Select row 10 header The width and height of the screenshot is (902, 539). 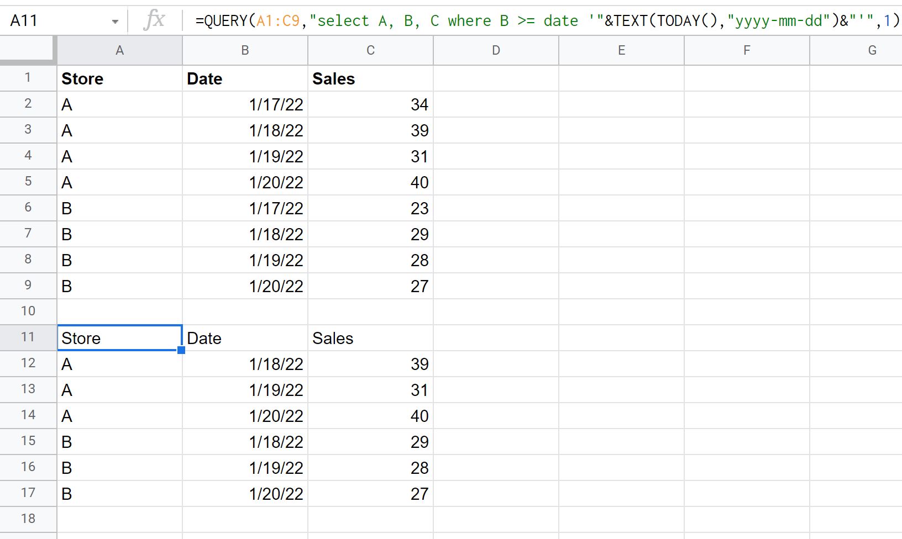[x=28, y=311]
